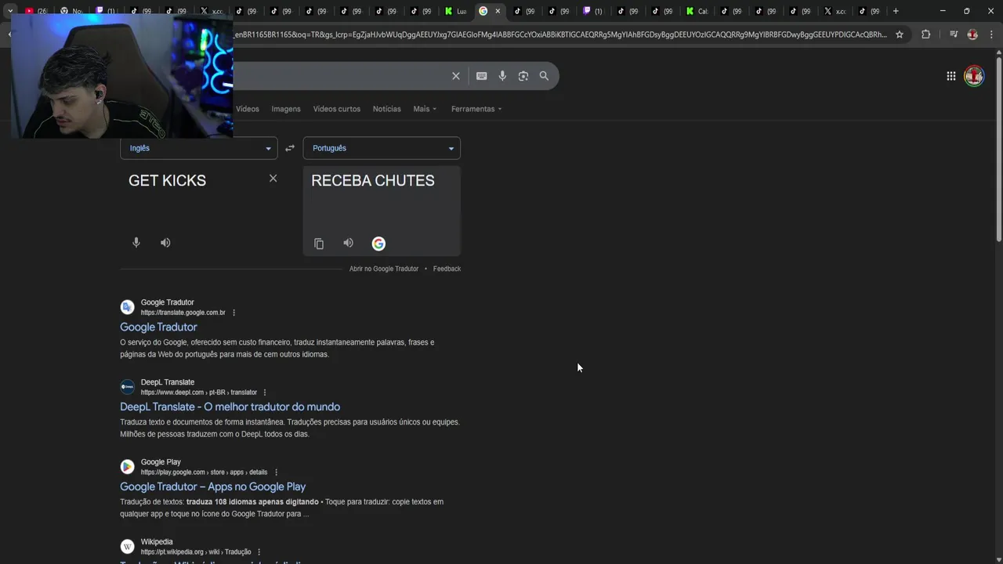
Task: Click the play.google.com store URL text
Action: click(x=204, y=472)
